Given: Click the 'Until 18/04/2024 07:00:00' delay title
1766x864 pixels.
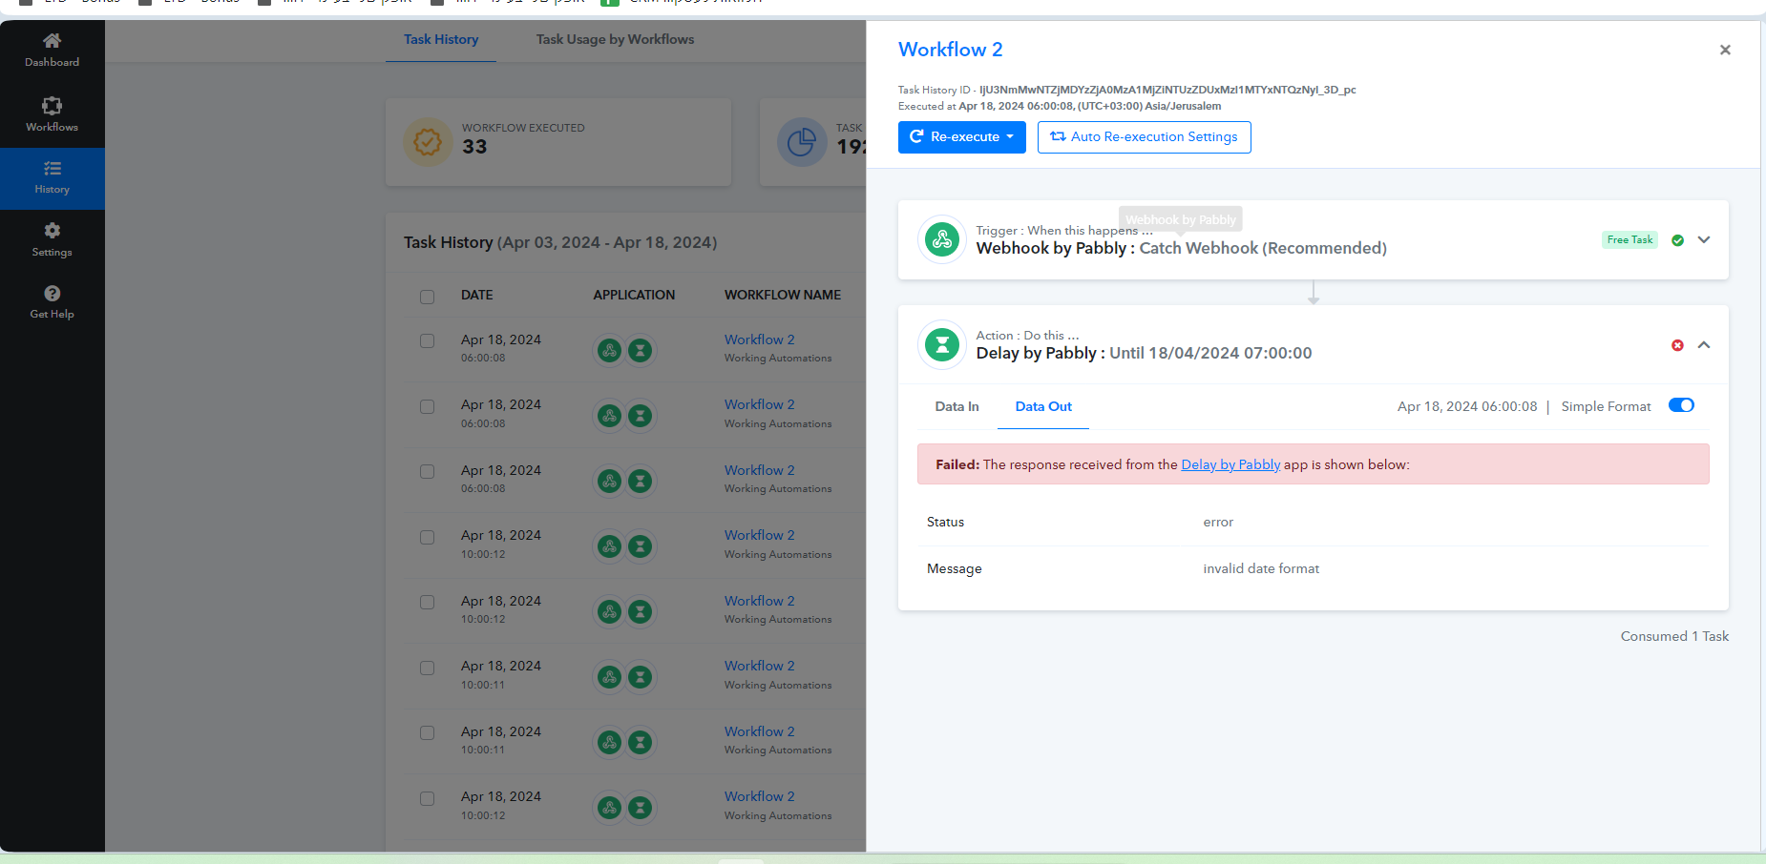Looking at the screenshot, I should [1210, 353].
